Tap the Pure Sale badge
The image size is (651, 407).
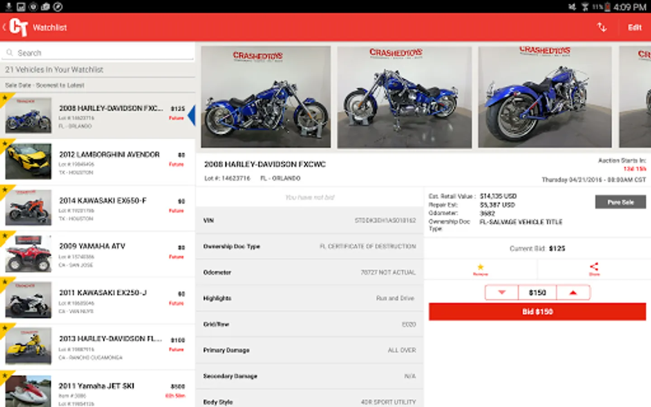620,202
